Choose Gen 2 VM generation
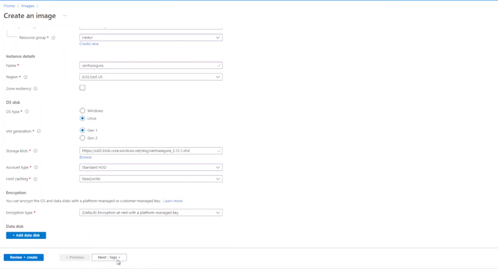This screenshot has height=269, width=498. pyautogui.click(x=82, y=138)
